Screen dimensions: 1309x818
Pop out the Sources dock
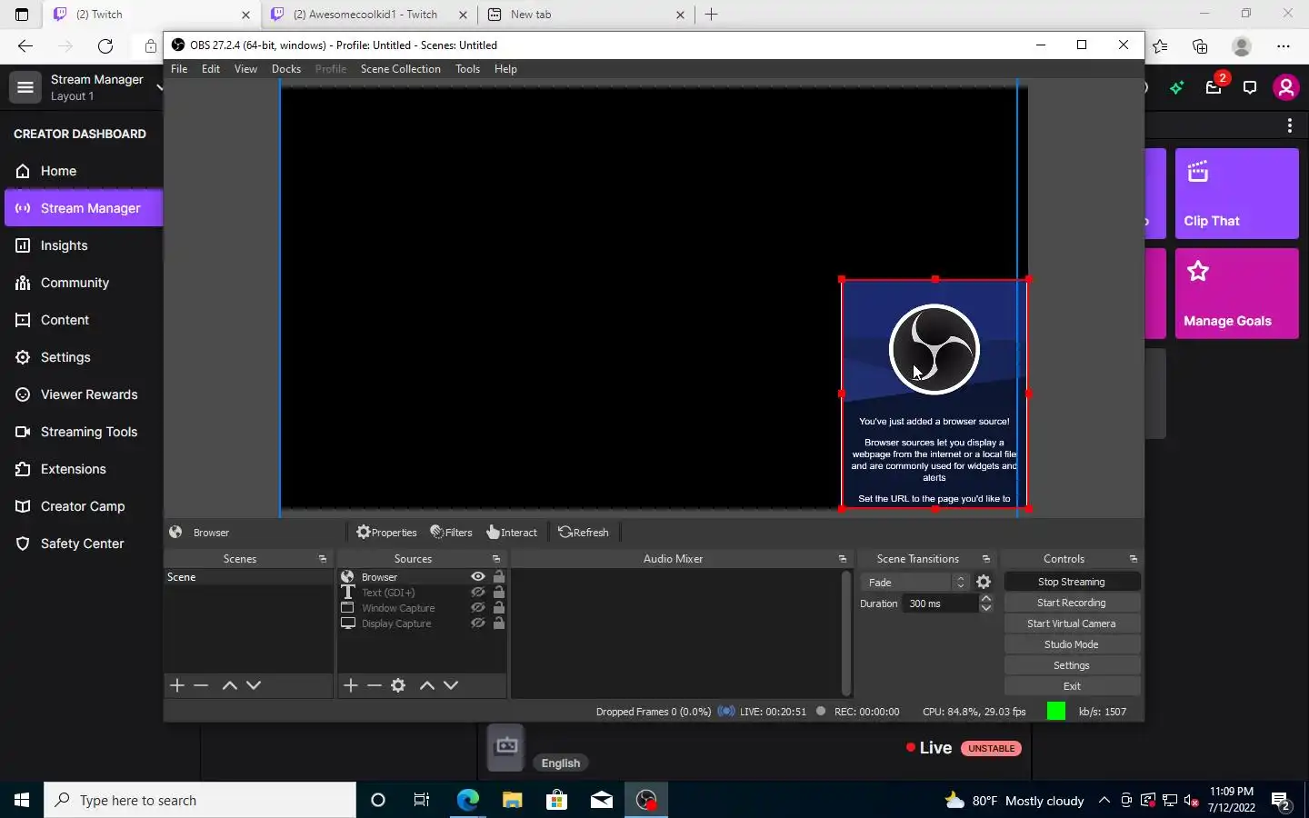[496, 559]
